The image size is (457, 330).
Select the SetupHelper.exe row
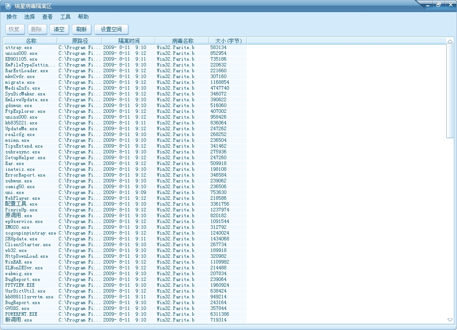tap(125, 157)
